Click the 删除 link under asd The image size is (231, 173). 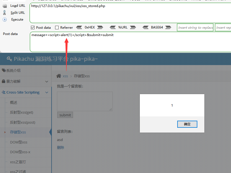(61, 148)
